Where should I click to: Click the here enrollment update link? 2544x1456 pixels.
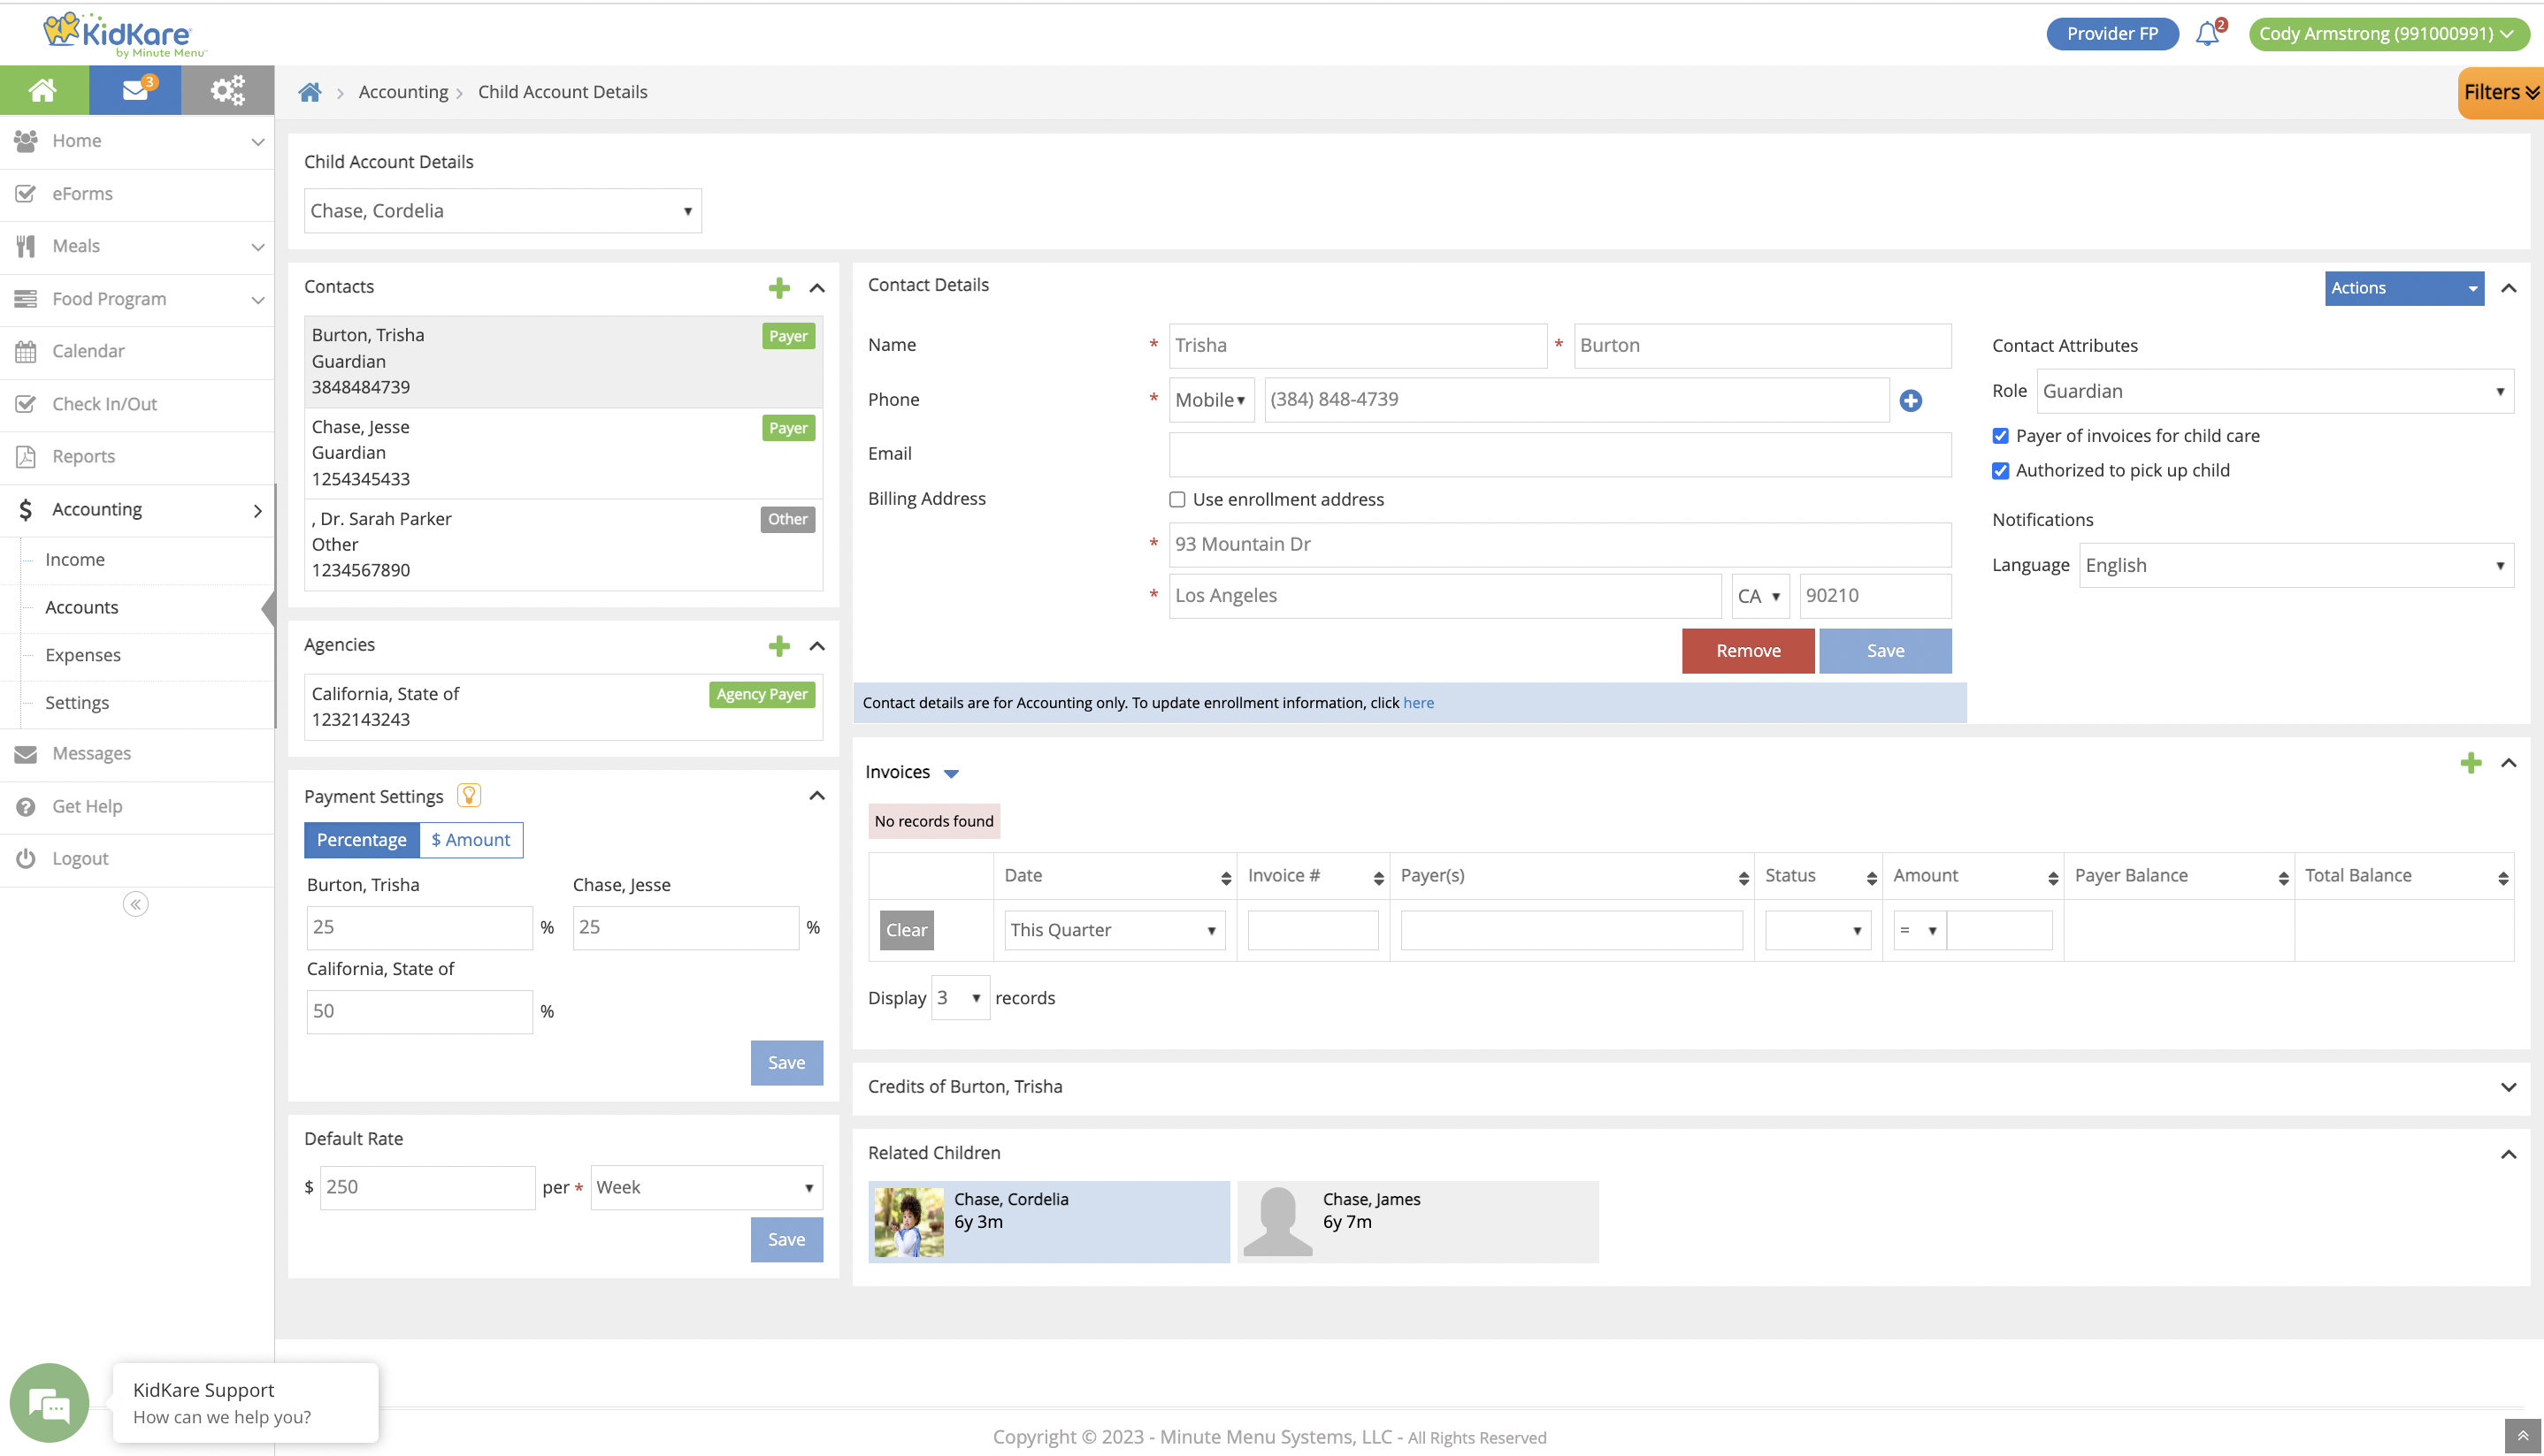click(1417, 702)
